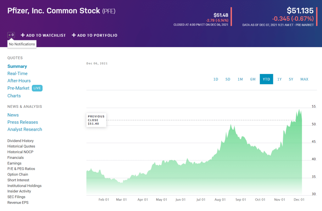The height and width of the screenshot is (211, 322).
Task: Click the pre-market price $51.135
Action: pos(300,10)
